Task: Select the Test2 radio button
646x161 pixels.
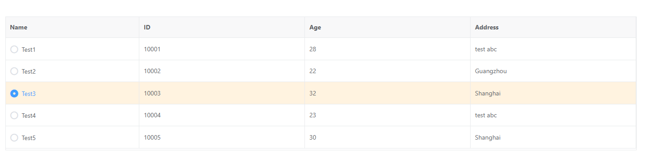Action: point(14,71)
